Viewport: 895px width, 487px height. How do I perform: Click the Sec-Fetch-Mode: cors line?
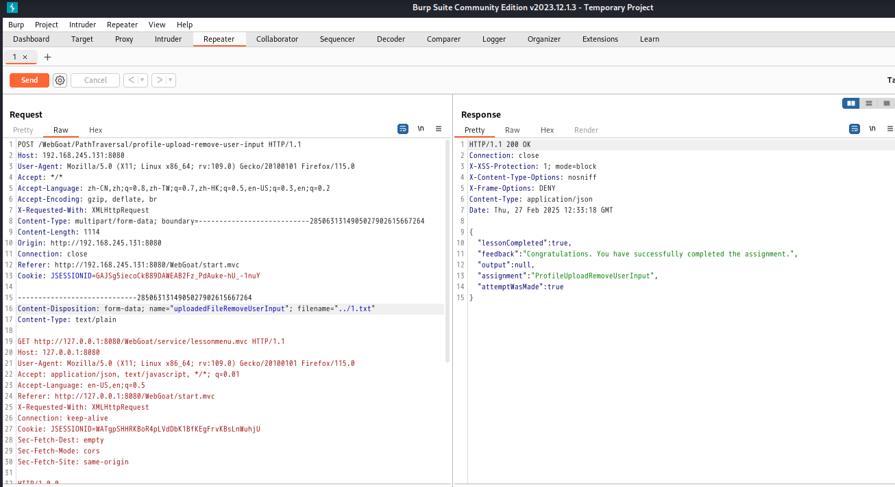tap(59, 451)
